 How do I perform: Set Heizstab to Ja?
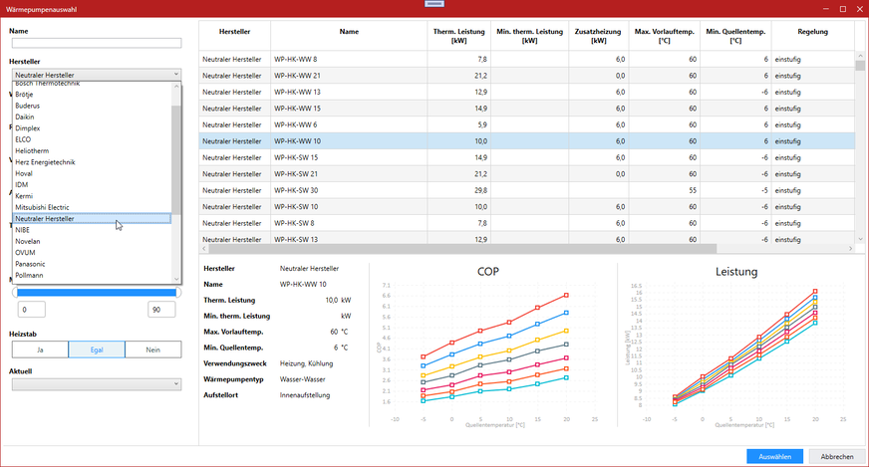point(40,350)
